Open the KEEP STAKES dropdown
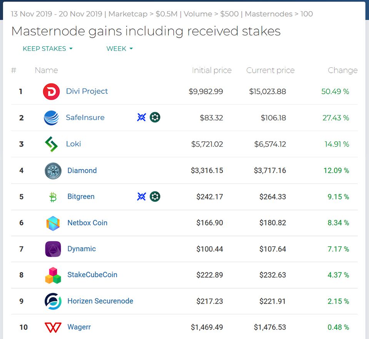This screenshot has width=369, height=339. coord(48,49)
